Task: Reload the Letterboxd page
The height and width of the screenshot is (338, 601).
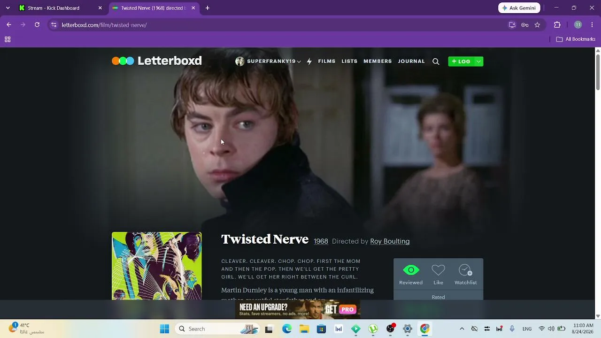Action: click(37, 25)
